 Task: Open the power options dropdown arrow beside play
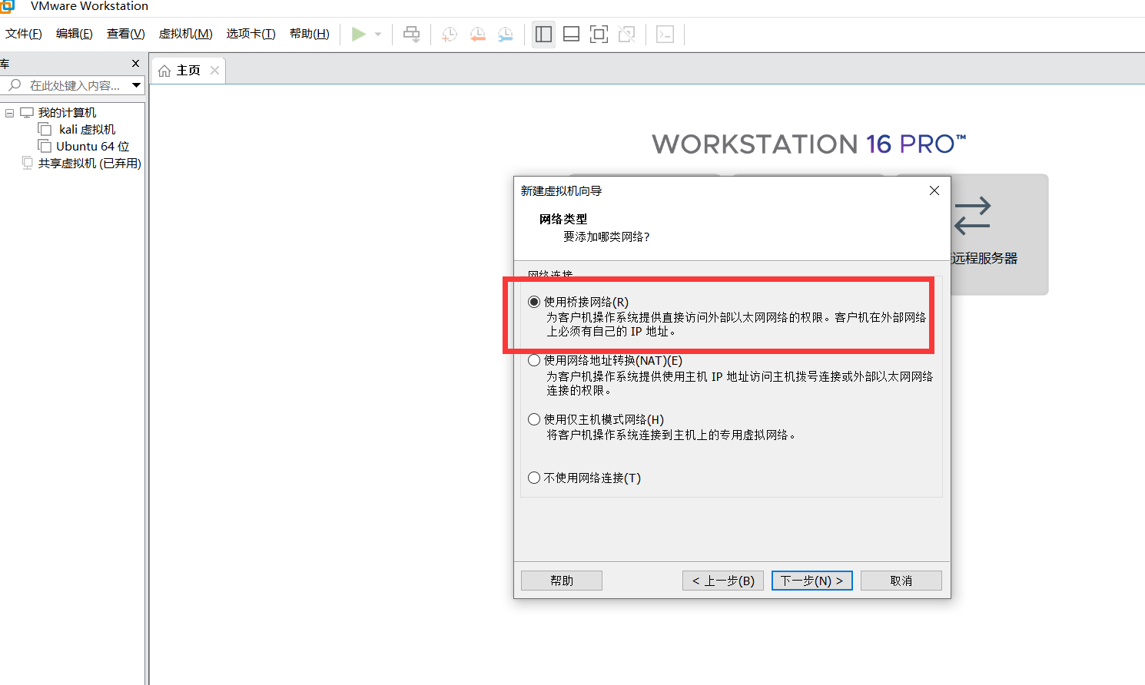[x=378, y=35]
